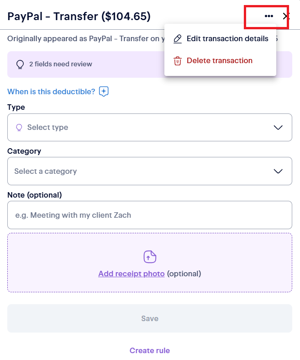Expand the Category dropdown chevron
The width and height of the screenshot is (300, 360).
click(278, 171)
